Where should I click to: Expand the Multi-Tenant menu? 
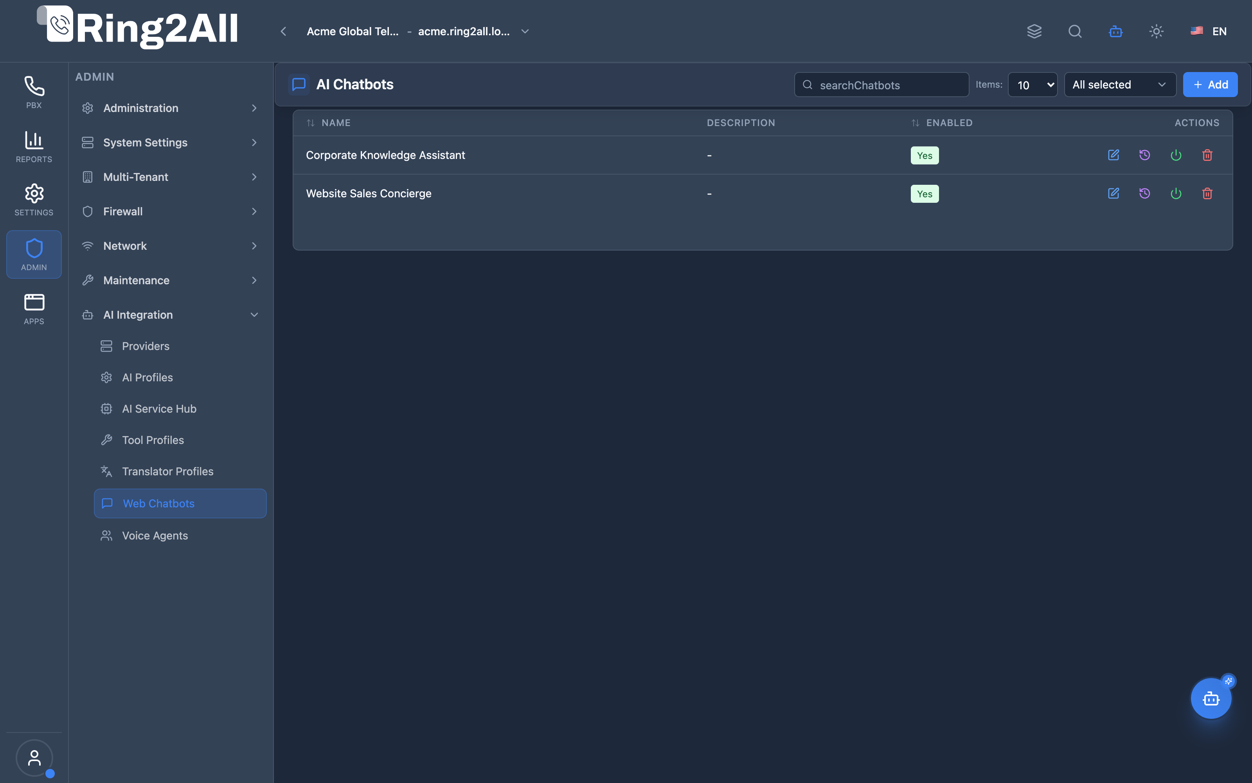(170, 177)
